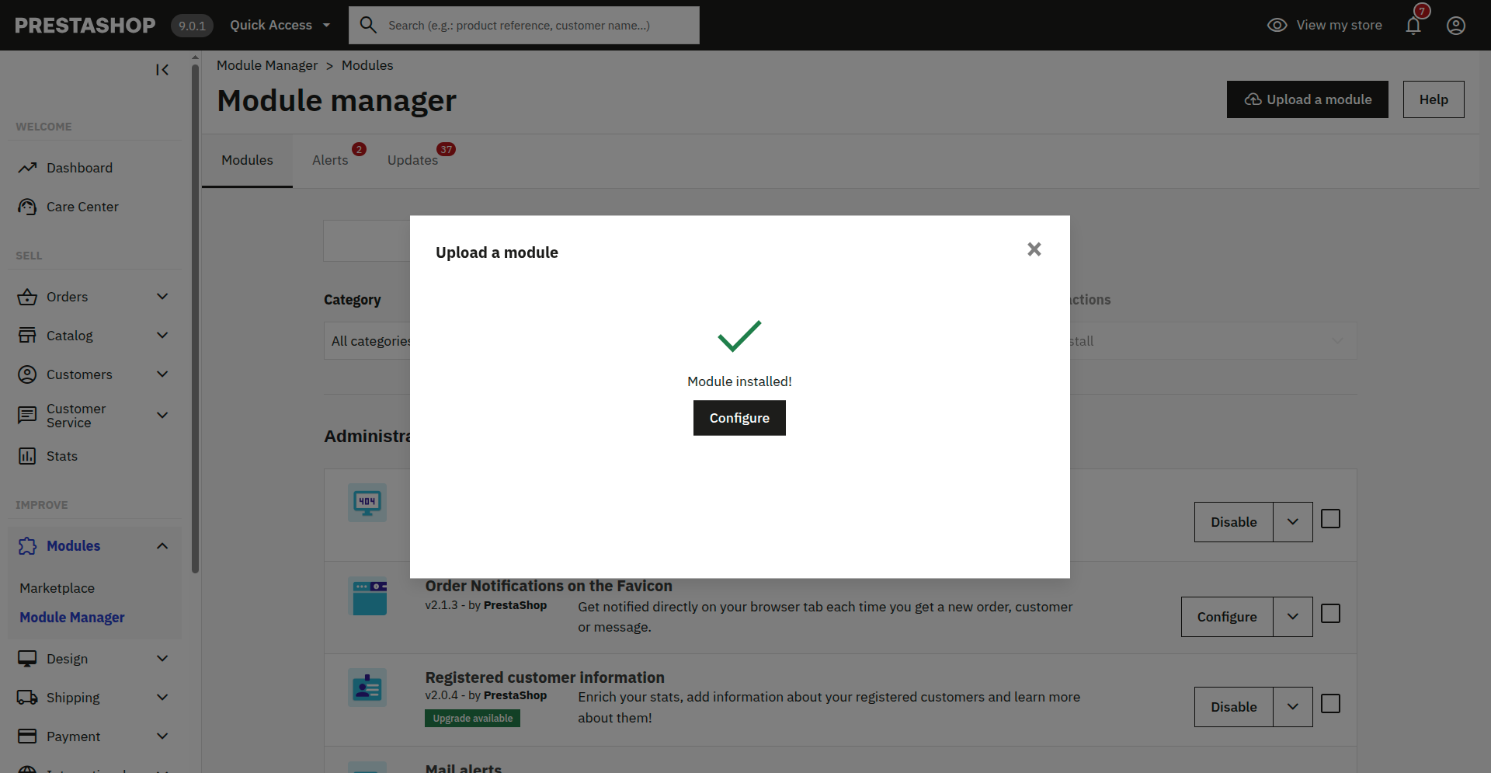
Task: Disable the 404 module
Action: [1234, 522]
